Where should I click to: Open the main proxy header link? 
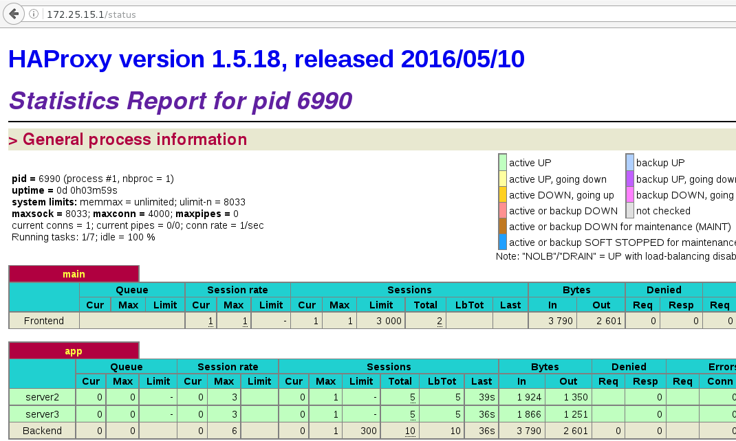[74, 274]
